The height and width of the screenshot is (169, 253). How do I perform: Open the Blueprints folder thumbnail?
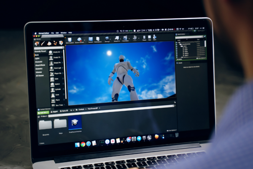coord(46,125)
